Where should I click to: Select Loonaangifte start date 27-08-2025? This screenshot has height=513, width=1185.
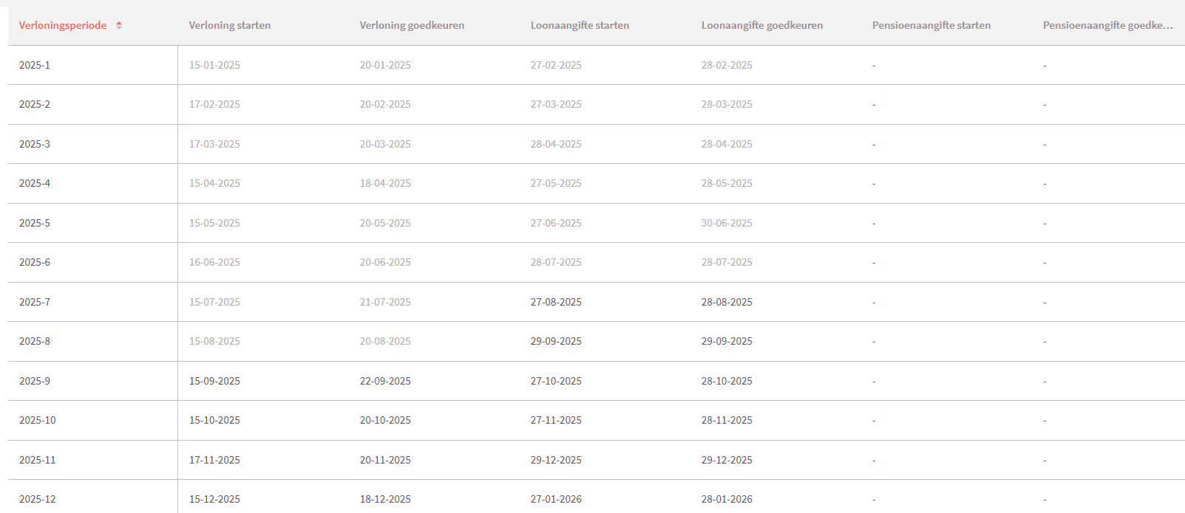(556, 302)
